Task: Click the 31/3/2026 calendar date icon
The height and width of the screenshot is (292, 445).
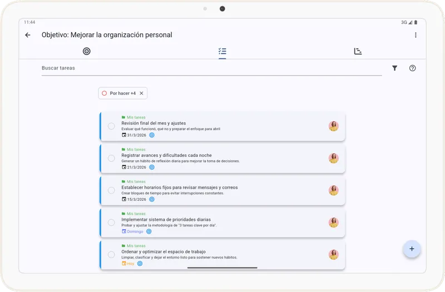Action: coord(124,135)
